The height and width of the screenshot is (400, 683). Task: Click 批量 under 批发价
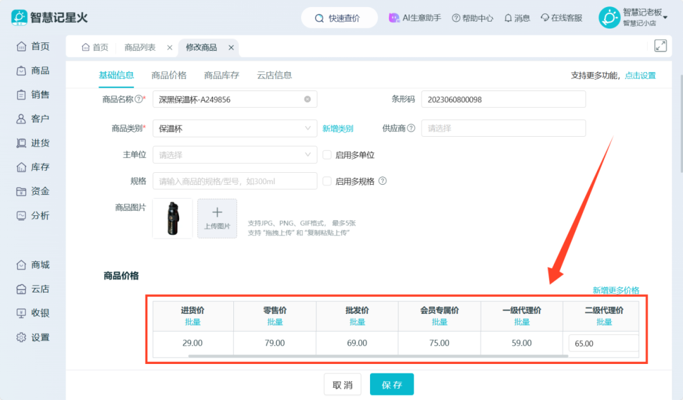click(x=357, y=322)
